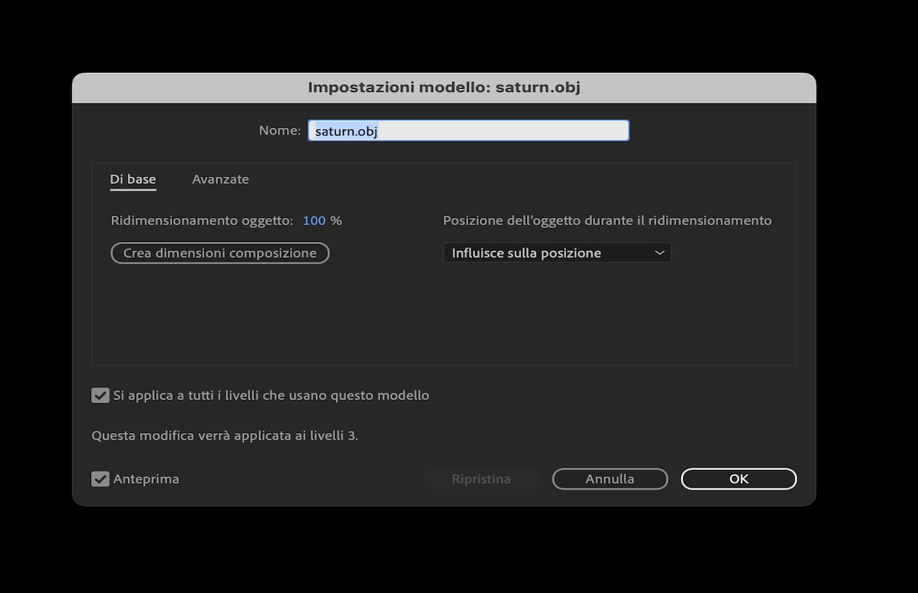Apply the model changes with OK
Viewport: 918px width, 593px height.
737,479
